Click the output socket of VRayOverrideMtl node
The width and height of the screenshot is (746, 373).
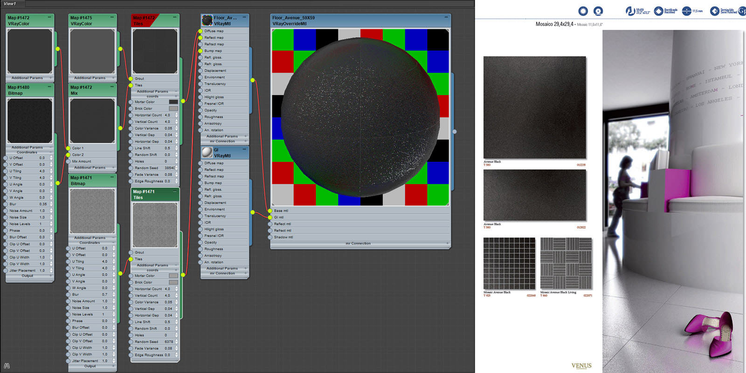click(455, 132)
